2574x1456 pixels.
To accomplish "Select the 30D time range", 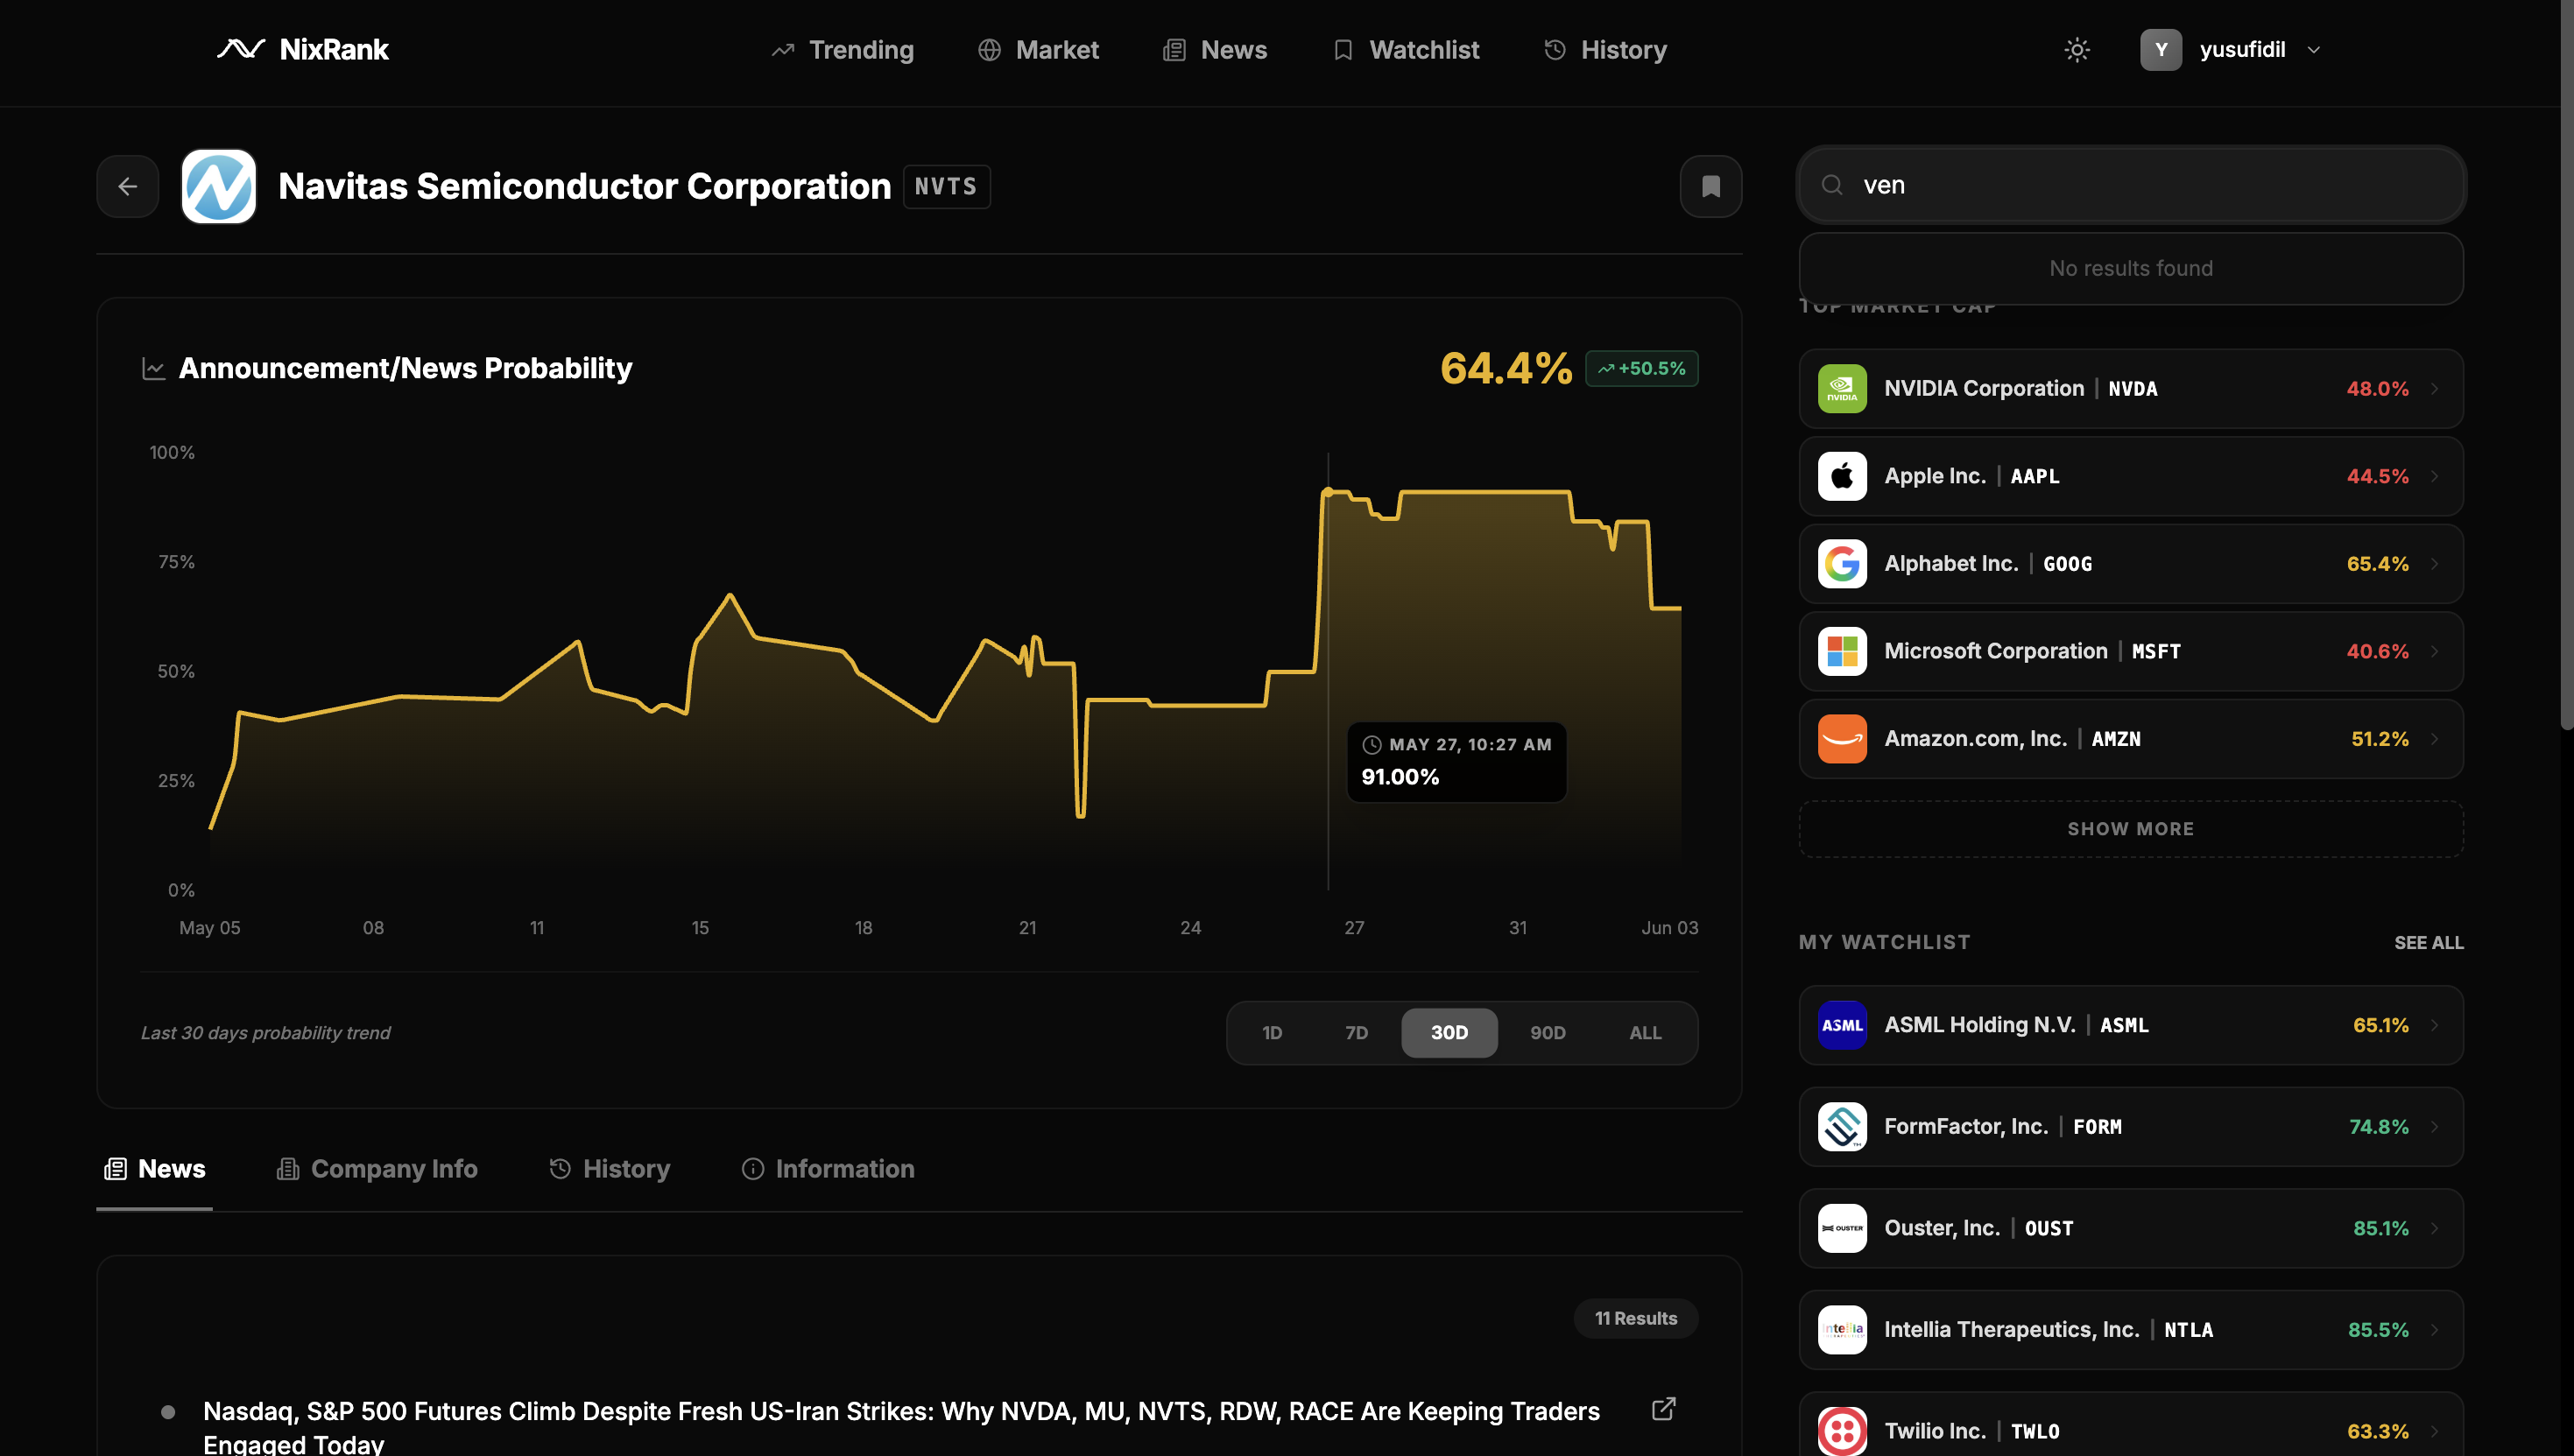I will click(1449, 1033).
